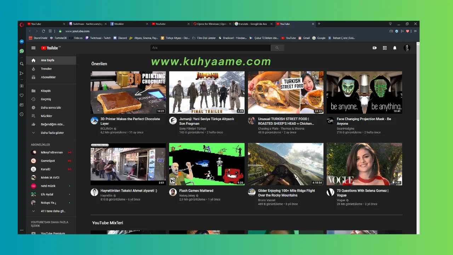Open the Discord bookmark
This screenshot has height=255, width=453.
[120, 38]
